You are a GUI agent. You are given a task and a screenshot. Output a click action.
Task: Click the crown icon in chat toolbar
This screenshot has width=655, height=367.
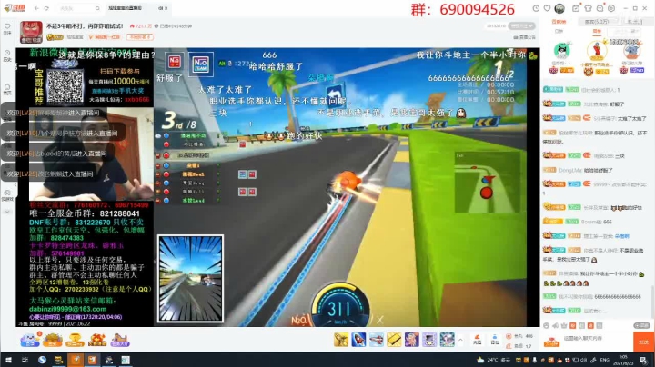coord(564,325)
